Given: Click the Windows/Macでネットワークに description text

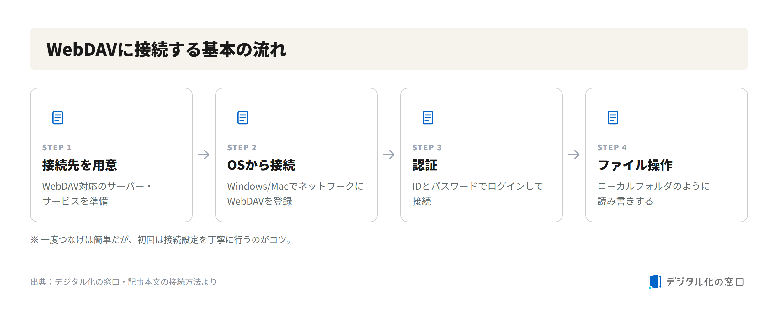Looking at the screenshot, I should (296, 194).
